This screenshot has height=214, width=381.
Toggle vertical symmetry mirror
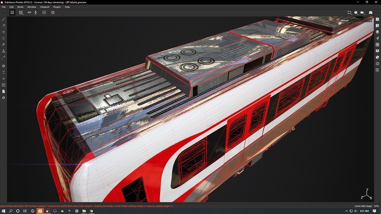[36, 12]
